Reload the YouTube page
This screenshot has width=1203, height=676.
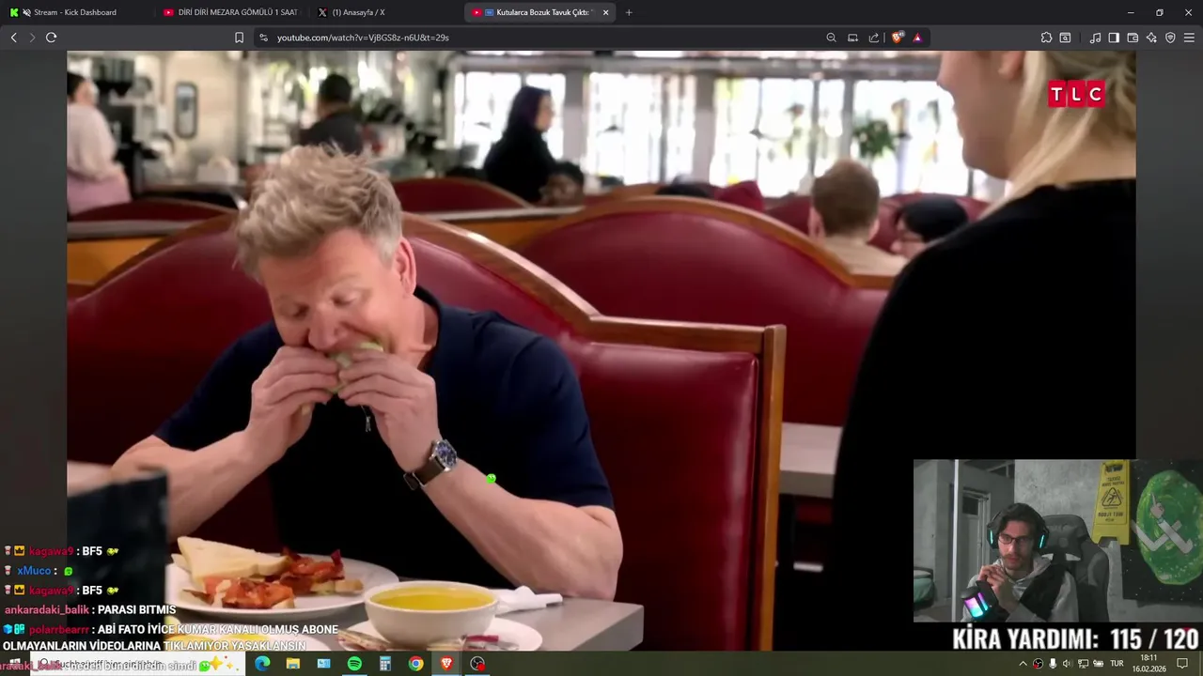[x=51, y=38]
